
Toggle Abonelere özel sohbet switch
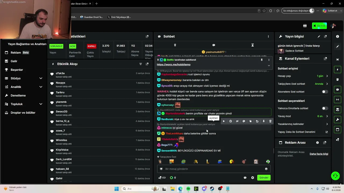point(325,92)
